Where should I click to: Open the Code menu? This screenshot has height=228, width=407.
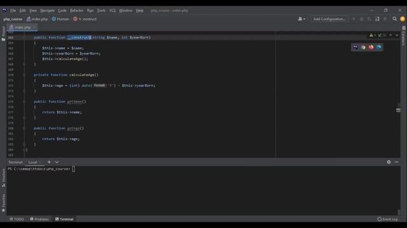pos(62,11)
